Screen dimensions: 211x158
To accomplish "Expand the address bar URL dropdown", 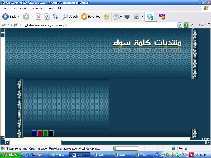I will tap(180, 25).
